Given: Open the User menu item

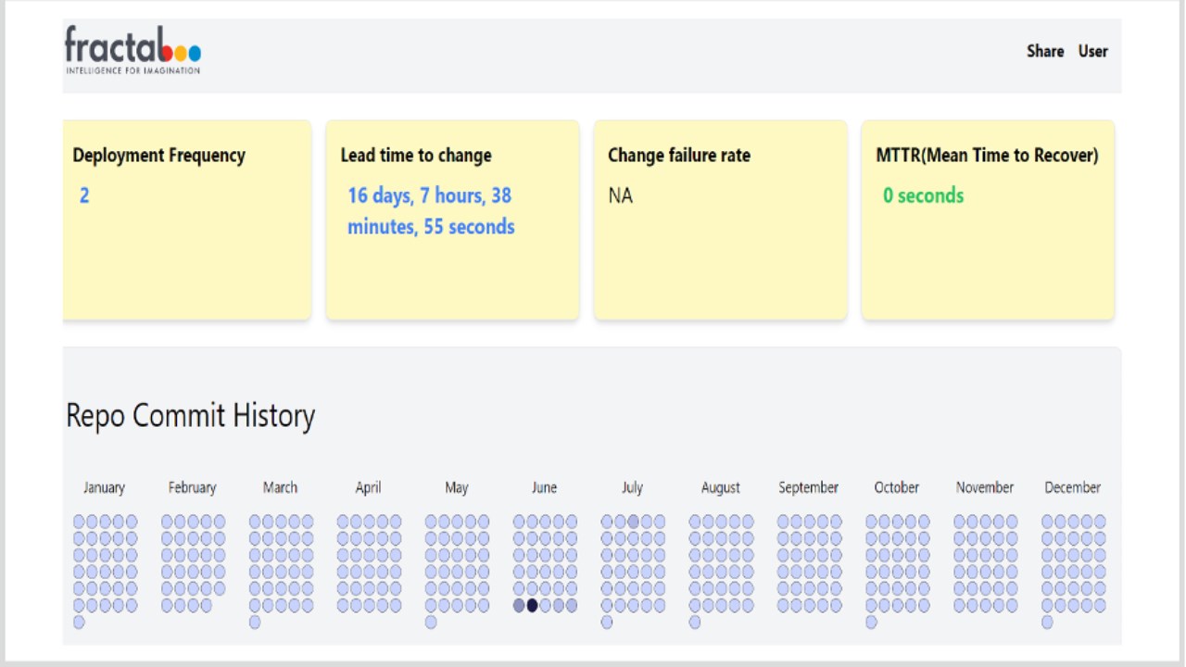Looking at the screenshot, I should (x=1092, y=51).
